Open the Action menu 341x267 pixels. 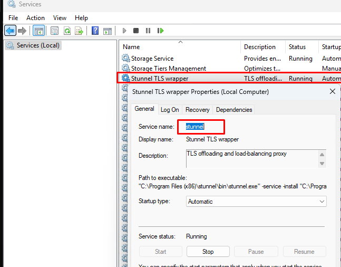[36, 18]
